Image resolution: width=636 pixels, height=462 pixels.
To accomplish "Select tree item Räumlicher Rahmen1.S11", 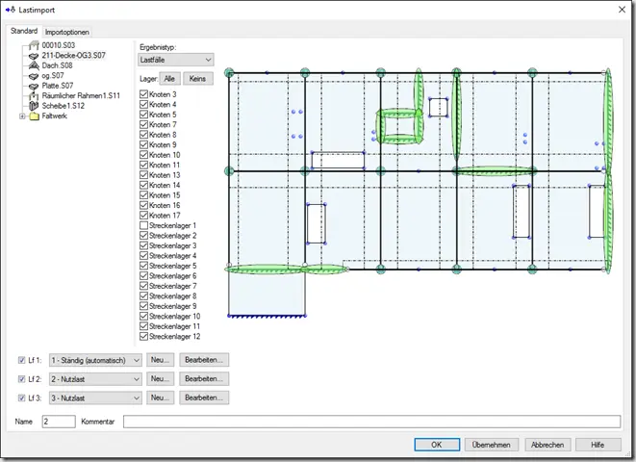I will [x=81, y=96].
